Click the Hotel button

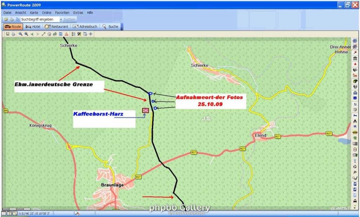coord(33,26)
